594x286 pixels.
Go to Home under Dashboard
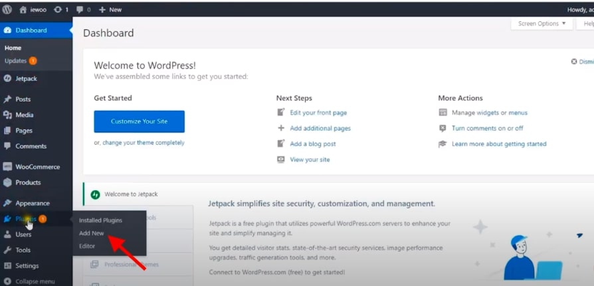13,48
